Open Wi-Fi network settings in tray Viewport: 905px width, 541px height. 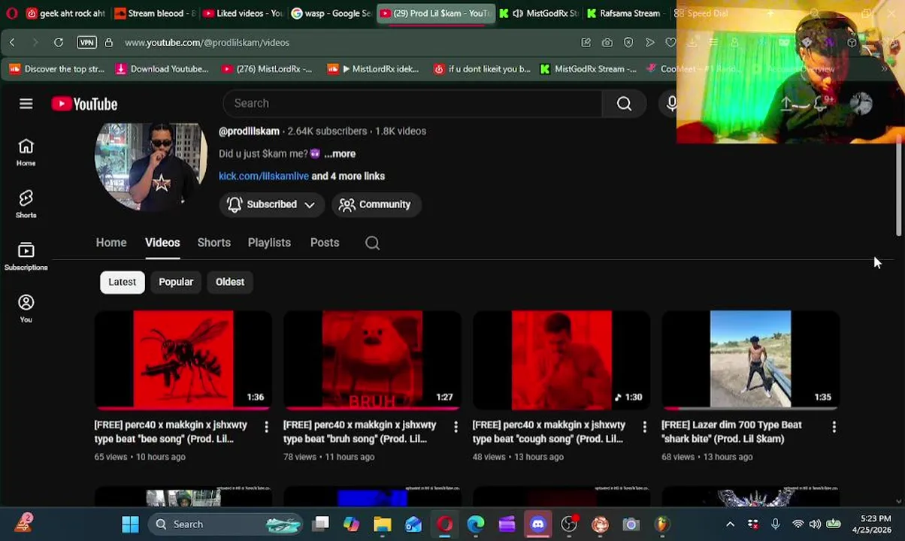[798, 524]
